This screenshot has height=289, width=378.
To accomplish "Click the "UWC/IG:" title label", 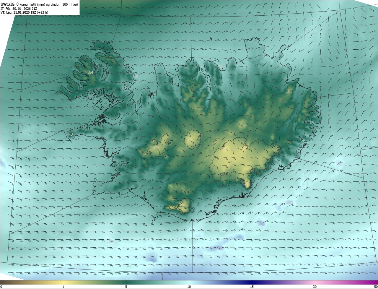I will click(x=8, y=4).
